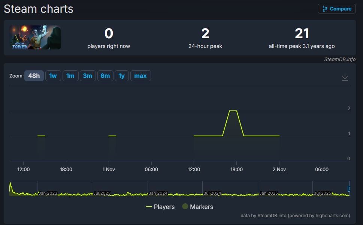Download chart data via arrow icon
Viewport: 363px width, 225px height.
[345, 77]
